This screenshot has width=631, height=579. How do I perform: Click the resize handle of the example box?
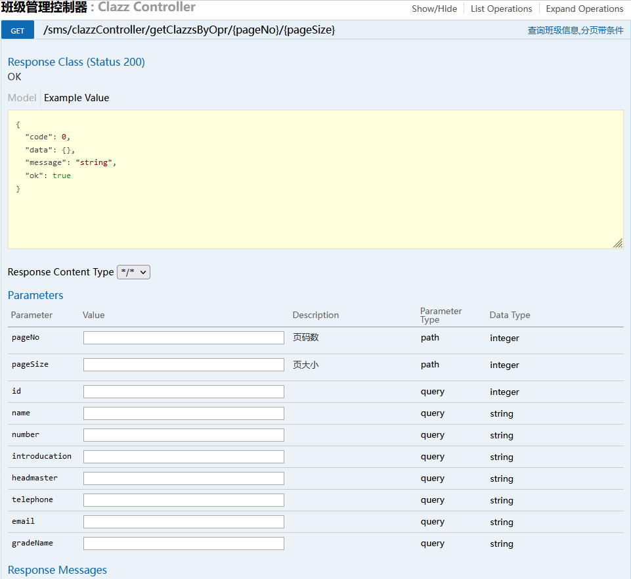pos(618,243)
